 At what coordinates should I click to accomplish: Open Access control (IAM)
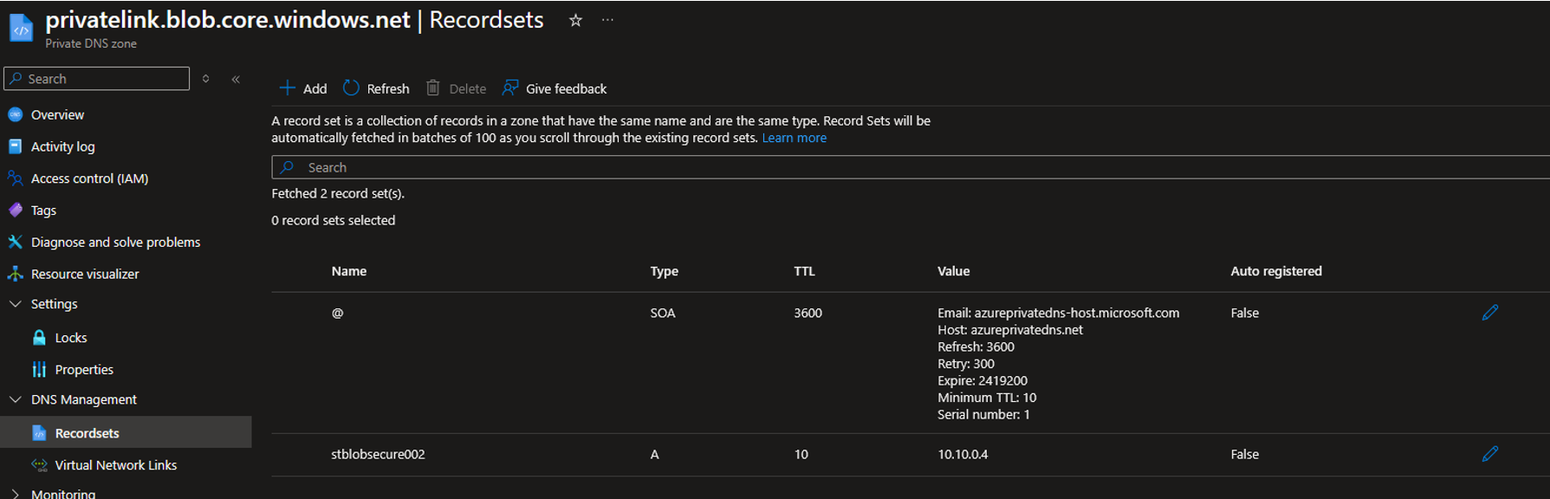click(89, 178)
